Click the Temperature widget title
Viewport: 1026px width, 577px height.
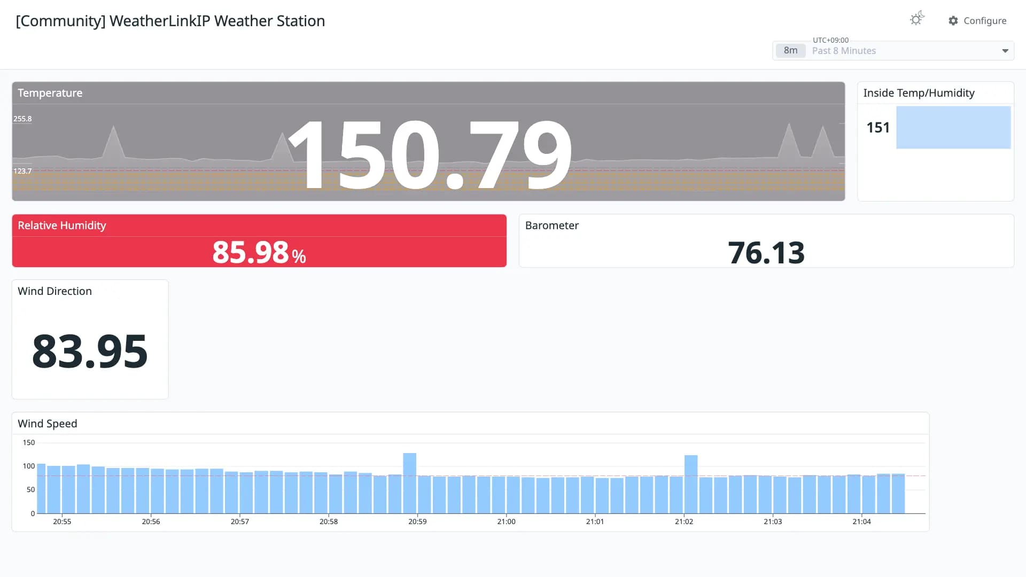[x=50, y=93]
